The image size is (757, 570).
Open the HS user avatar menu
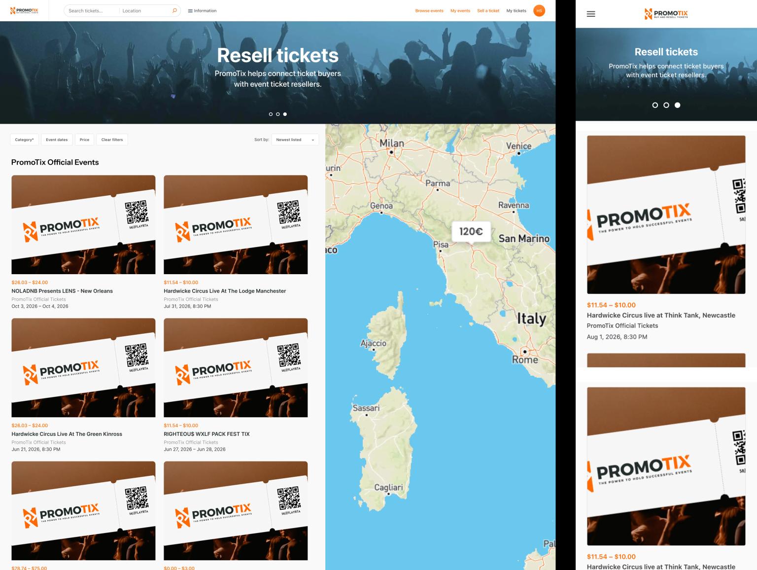pyautogui.click(x=539, y=10)
